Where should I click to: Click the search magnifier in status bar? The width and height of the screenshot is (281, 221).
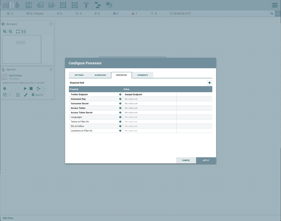[x=272, y=13]
